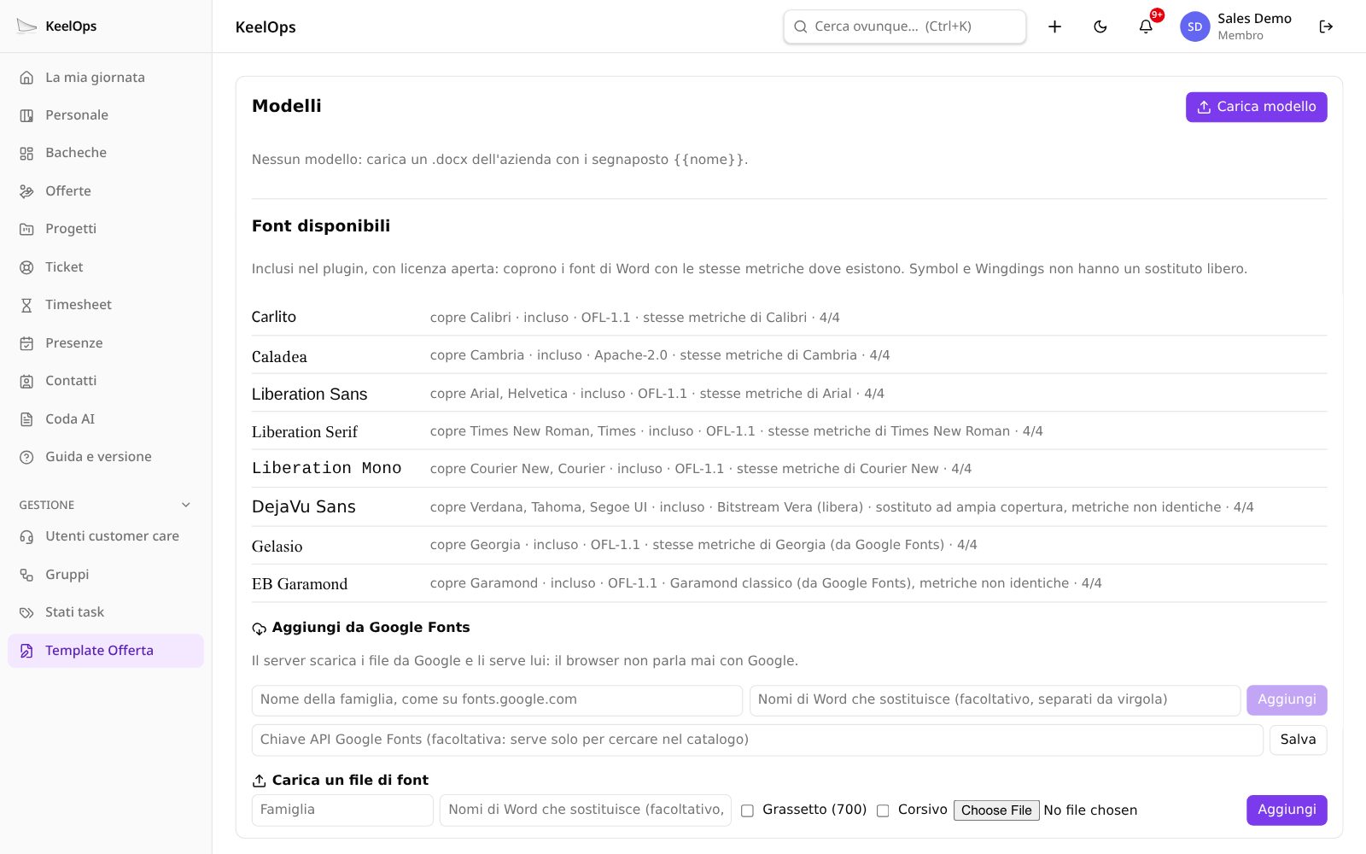
Task: Click the DejaVu Sans font name
Action: coord(304,506)
